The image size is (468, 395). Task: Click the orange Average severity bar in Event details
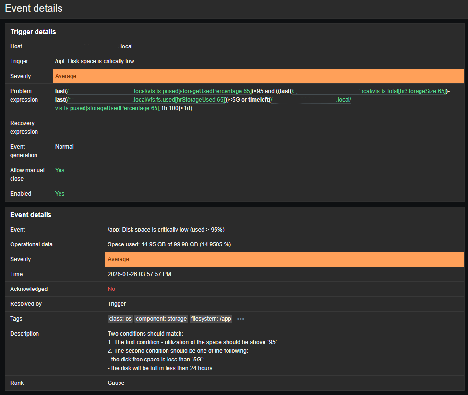284,259
